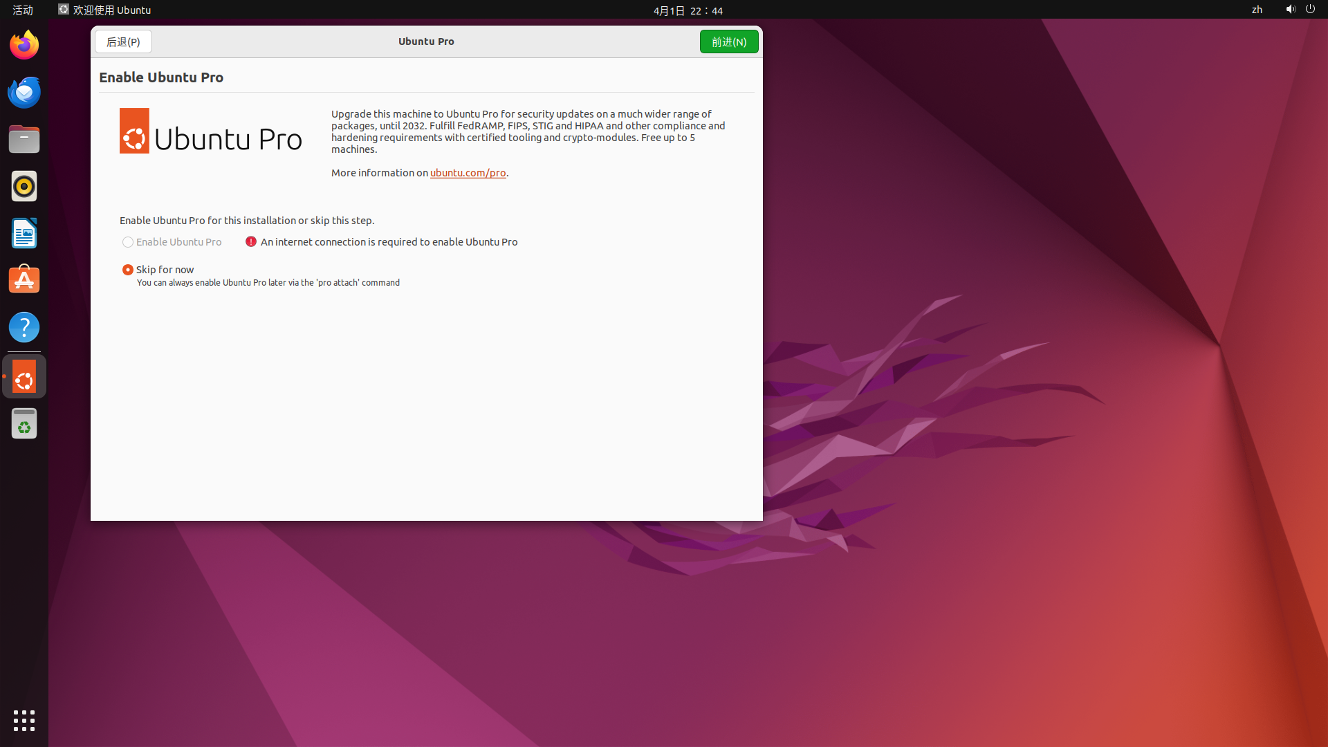Open Rhythmbox music player
The height and width of the screenshot is (747, 1328).
pos(24,187)
